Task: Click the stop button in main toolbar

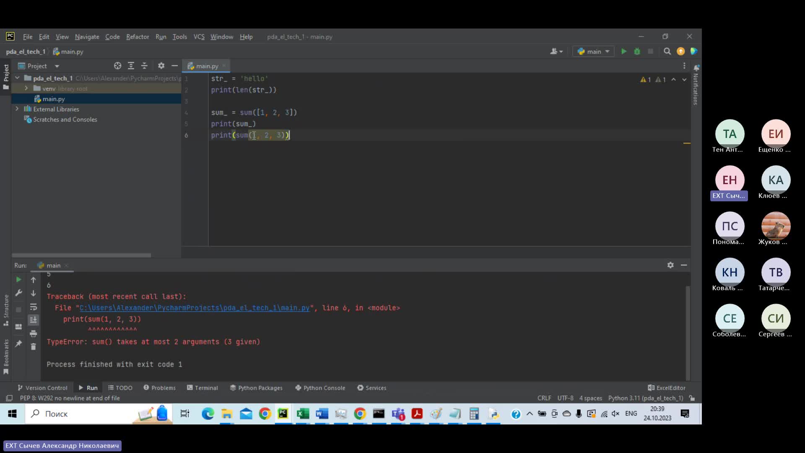Action: tap(650, 51)
